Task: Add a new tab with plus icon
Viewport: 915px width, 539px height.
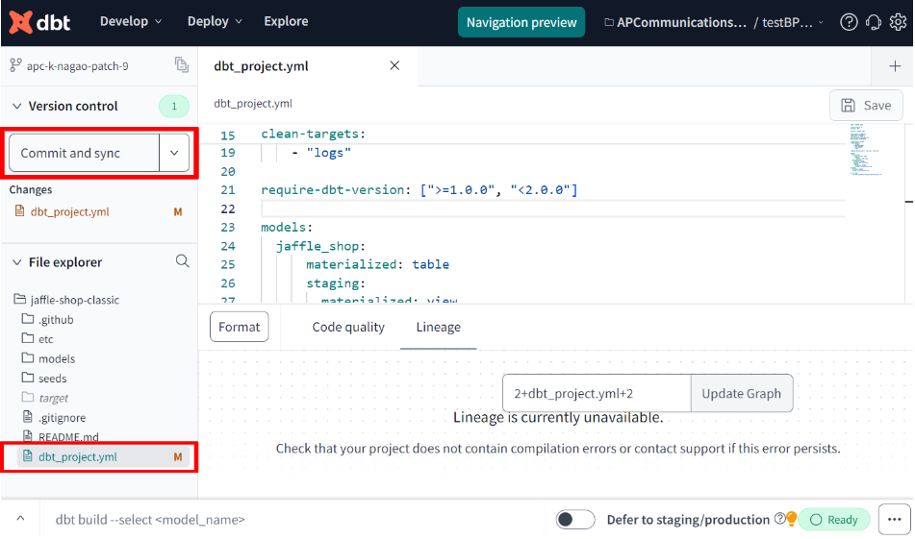Action: tap(895, 66)
